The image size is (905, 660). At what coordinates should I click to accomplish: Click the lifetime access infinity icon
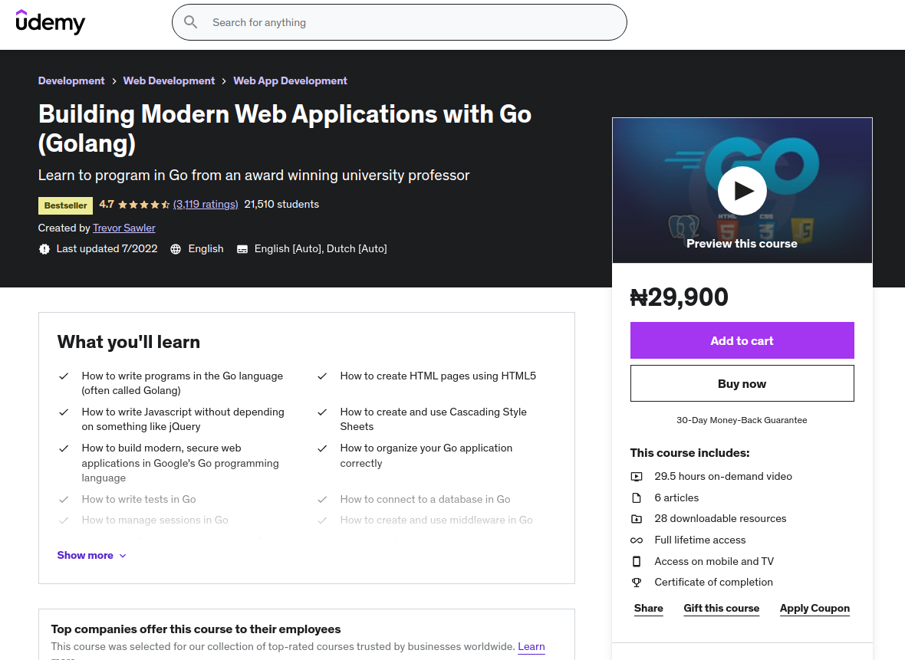(x=637, y=540)
